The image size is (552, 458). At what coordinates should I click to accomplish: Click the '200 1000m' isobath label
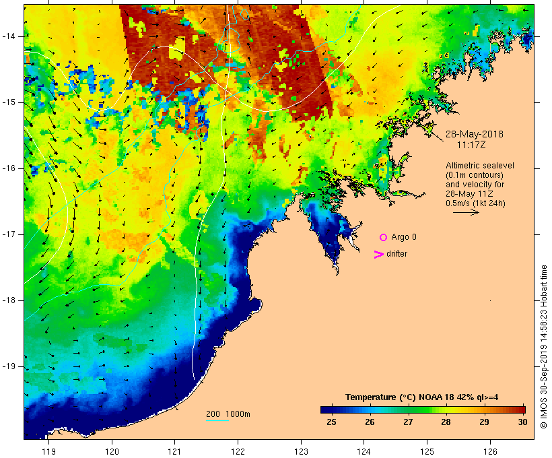pyautogui.click(x=228, y=414)
